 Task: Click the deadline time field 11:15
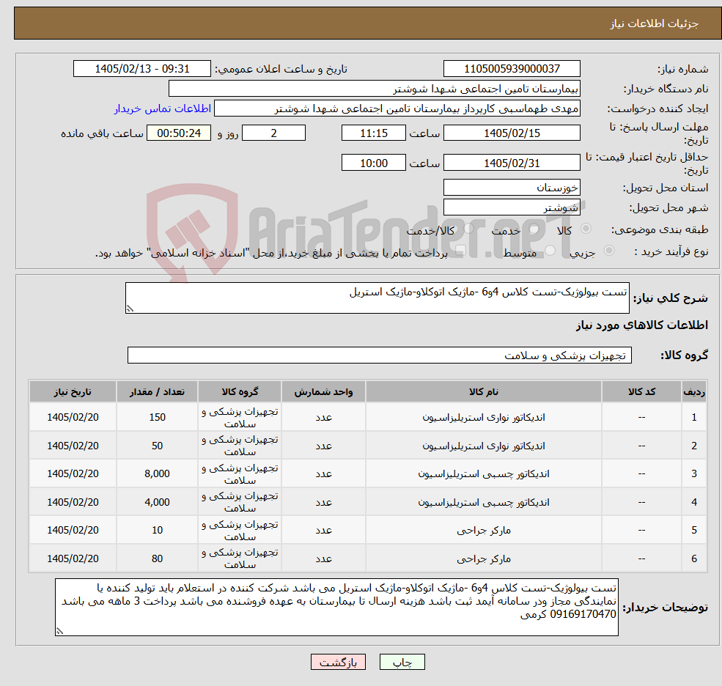pos(373,133)
